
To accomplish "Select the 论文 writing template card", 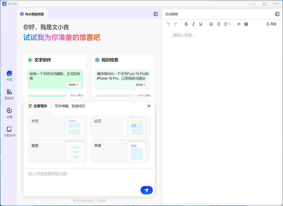I will (121, 126).
